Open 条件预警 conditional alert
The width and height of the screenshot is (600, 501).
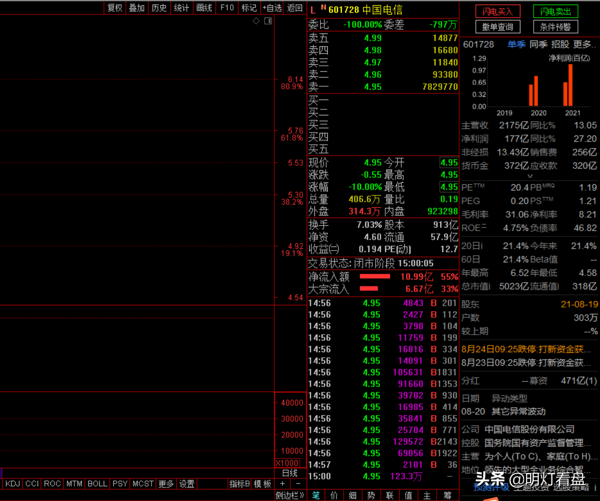(555, 27)
